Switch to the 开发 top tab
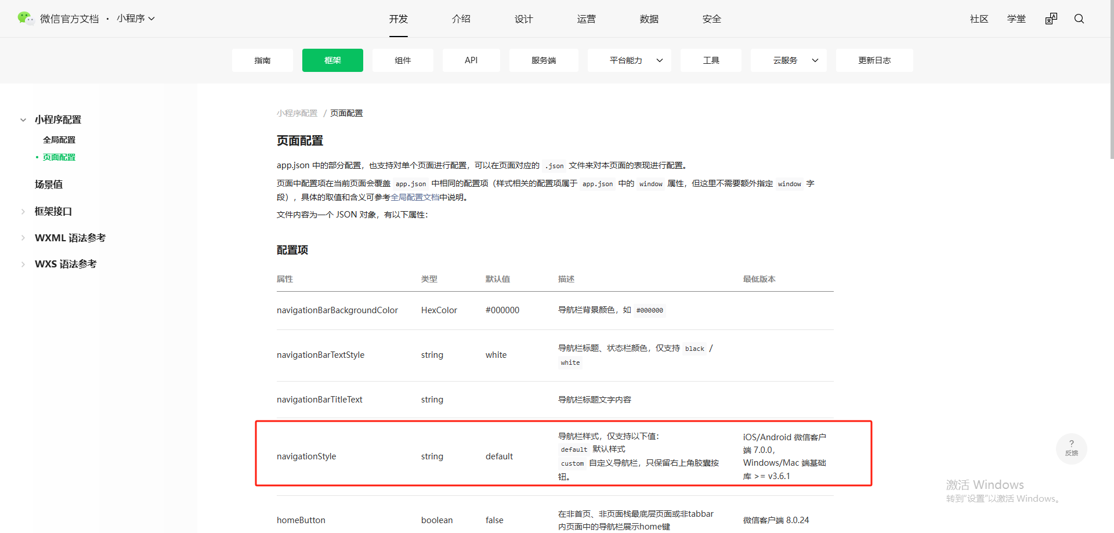Image resolution: width=1114 pixels, height=533 pixels. pyautogui.click(x=399, y=19)
